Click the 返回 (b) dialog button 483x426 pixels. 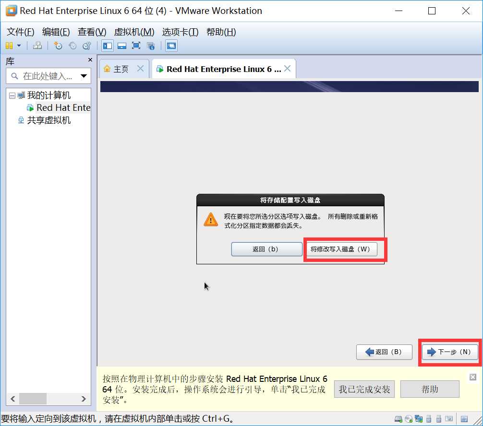(x=267, y=249)
